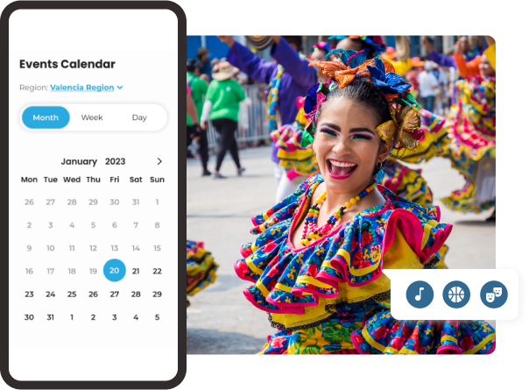The width and height of the screenshot is (529, 390).
Task: Click the music note category icon
Action: coord(420,294)
